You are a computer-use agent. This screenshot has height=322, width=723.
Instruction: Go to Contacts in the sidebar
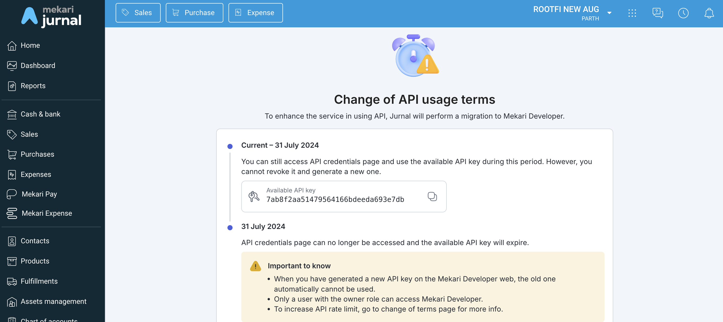pyautogui.click(x=35, y=241)
